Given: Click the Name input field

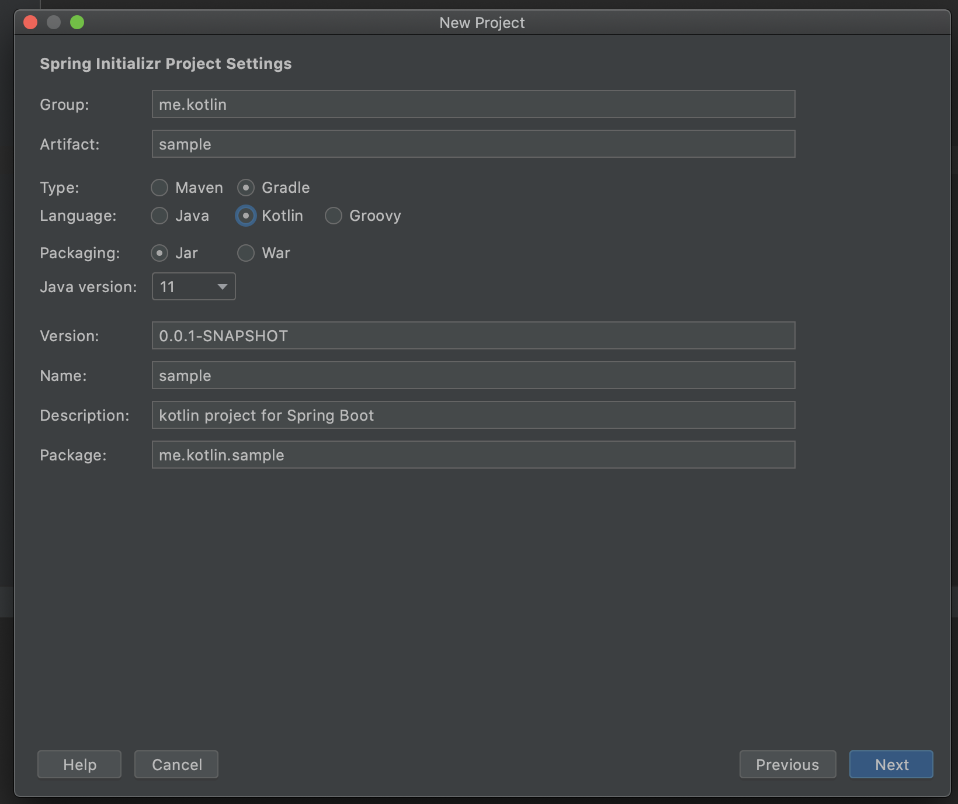Looking at the screenshot, I should click(x=474, y=375).
